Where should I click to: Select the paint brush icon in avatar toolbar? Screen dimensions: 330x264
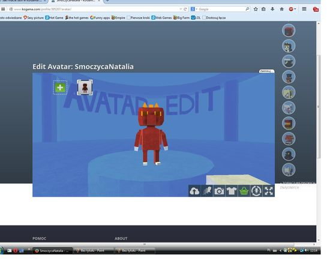(x=207, y=191)
